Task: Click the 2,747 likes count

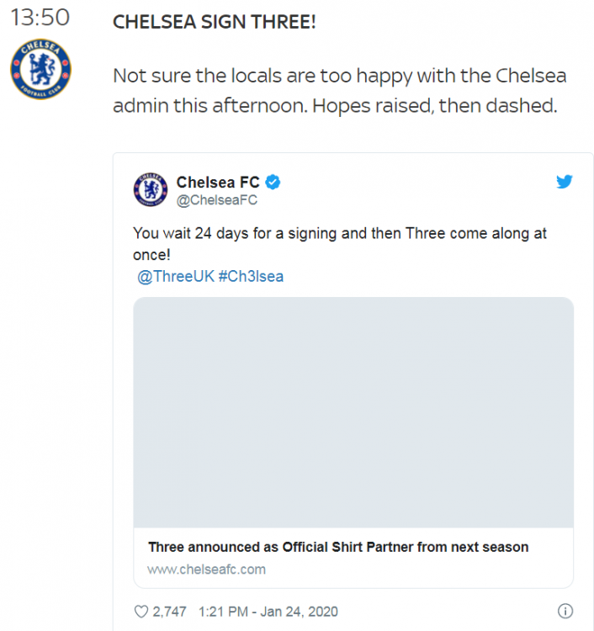Action: pyautogui.click(x=169, y=612)
